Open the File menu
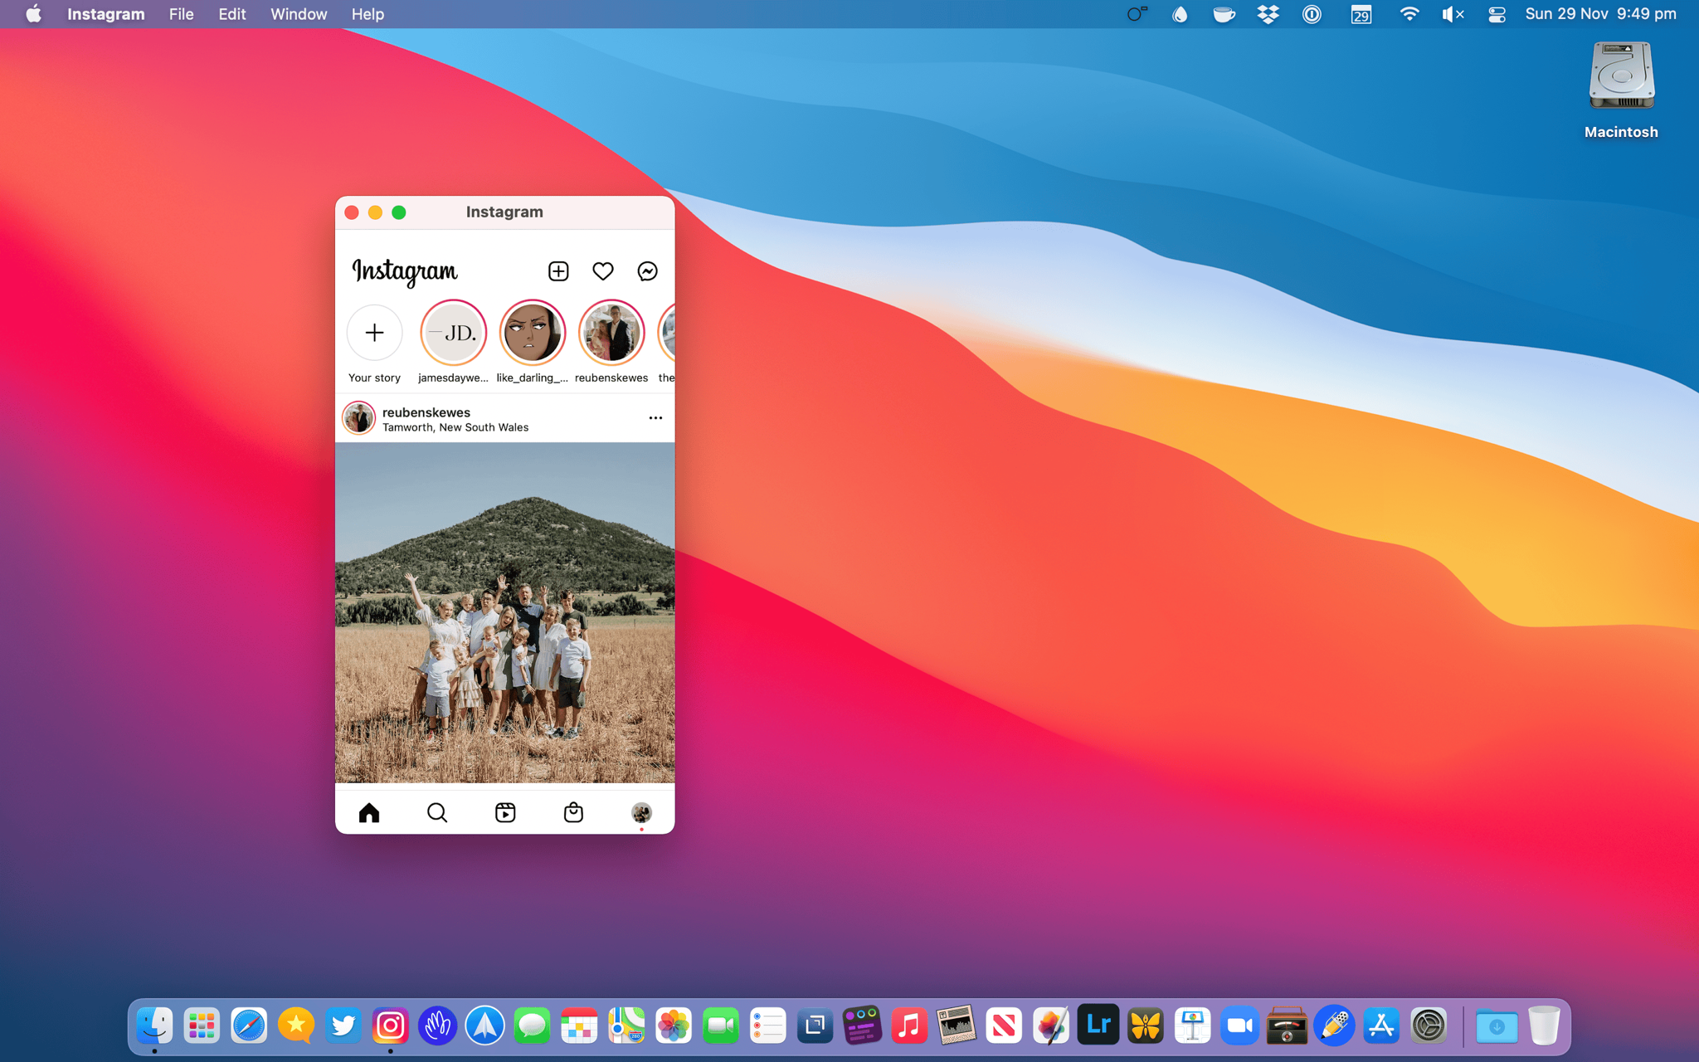This screenshot has width=1699, height=1062. [181, 14]
